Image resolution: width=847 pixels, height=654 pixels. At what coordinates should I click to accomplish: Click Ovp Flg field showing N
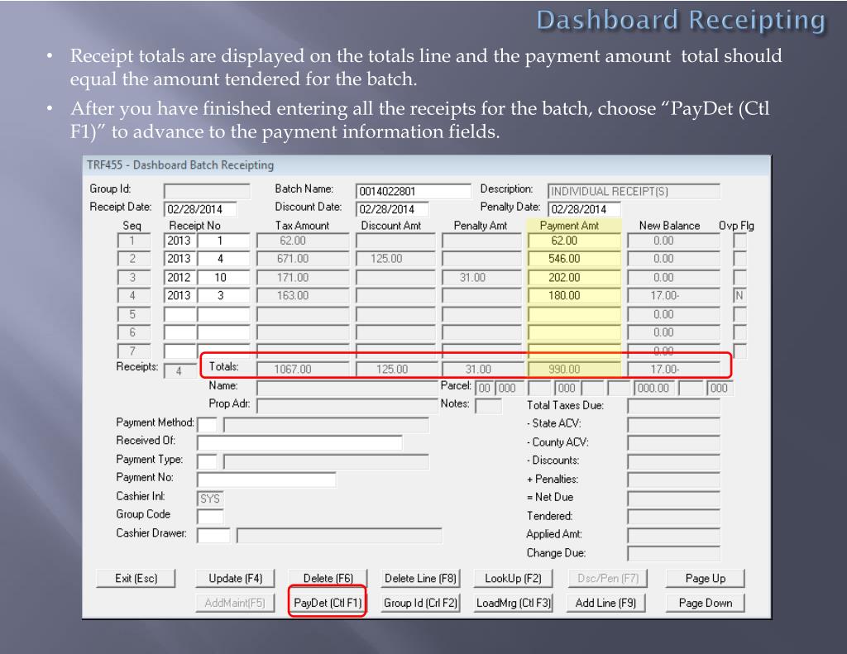pyautogui.click(x=739, y=296)
